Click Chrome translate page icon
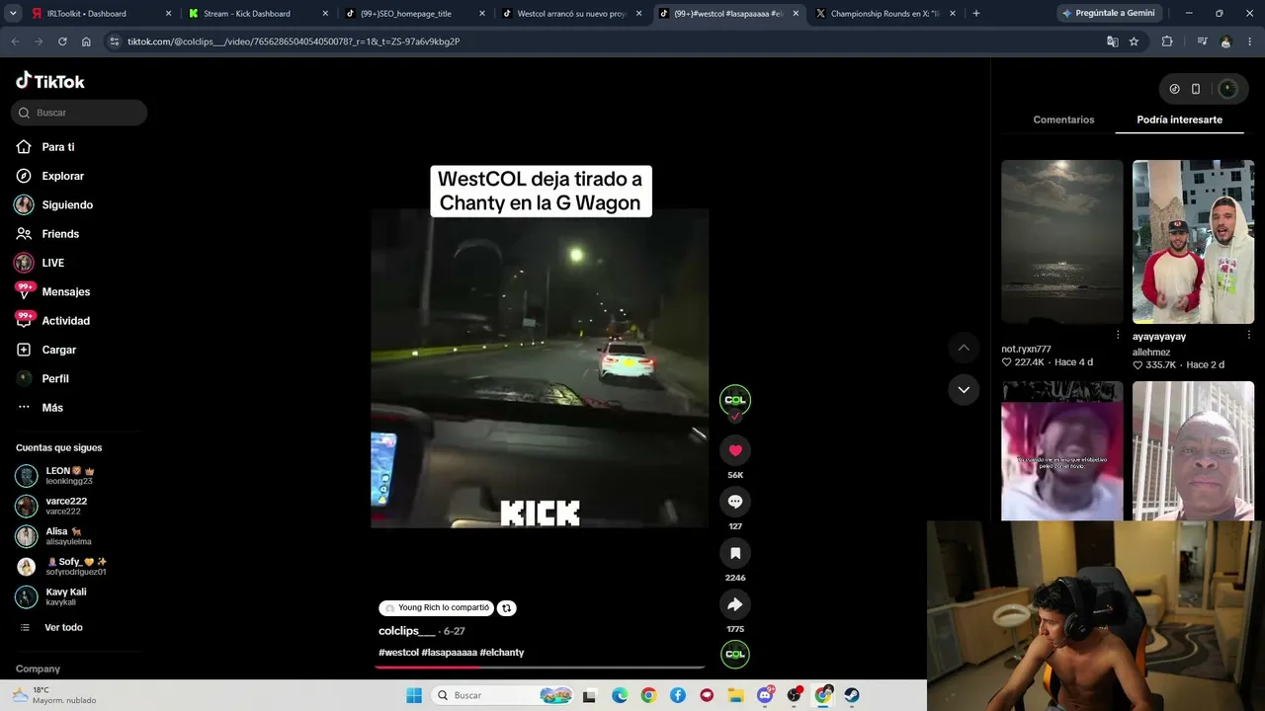1265x711 pixels. point(1113,41)
